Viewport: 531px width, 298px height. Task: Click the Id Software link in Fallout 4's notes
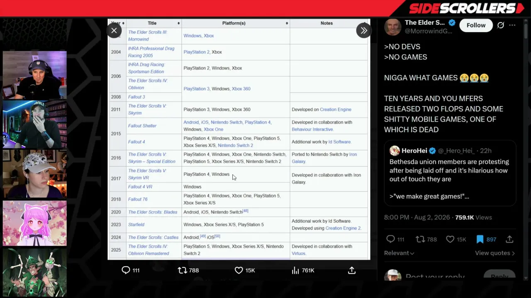tap(339, 142)
